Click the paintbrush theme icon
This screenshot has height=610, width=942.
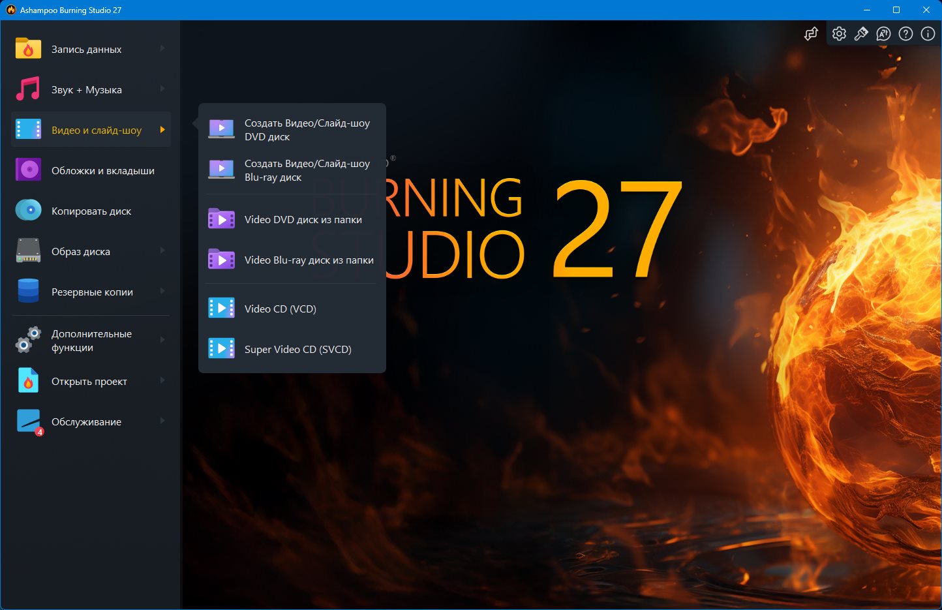pyautogui.click(x=861, y=34)
